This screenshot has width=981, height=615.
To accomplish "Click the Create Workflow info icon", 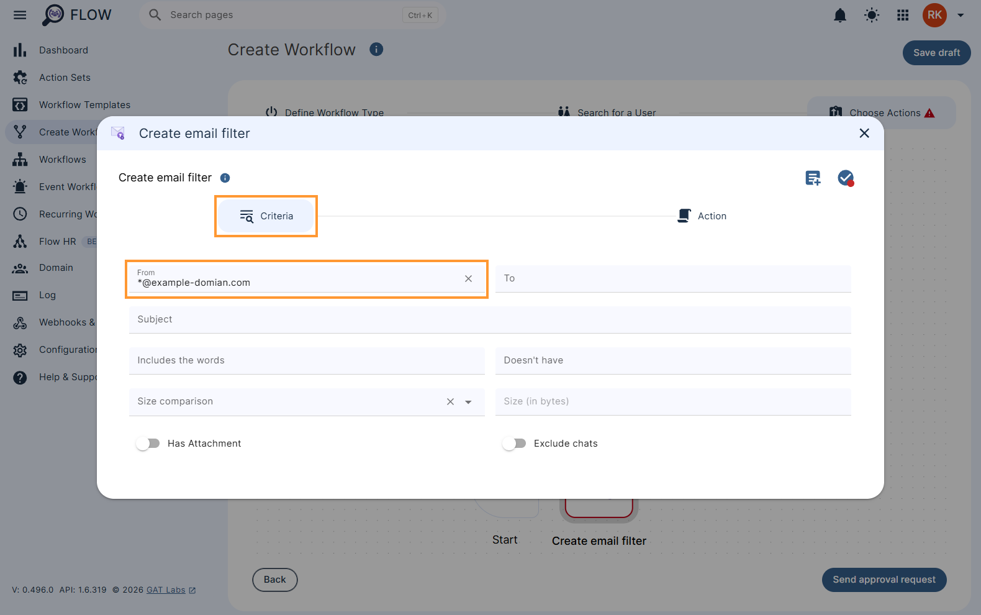I will click(376, 49).
